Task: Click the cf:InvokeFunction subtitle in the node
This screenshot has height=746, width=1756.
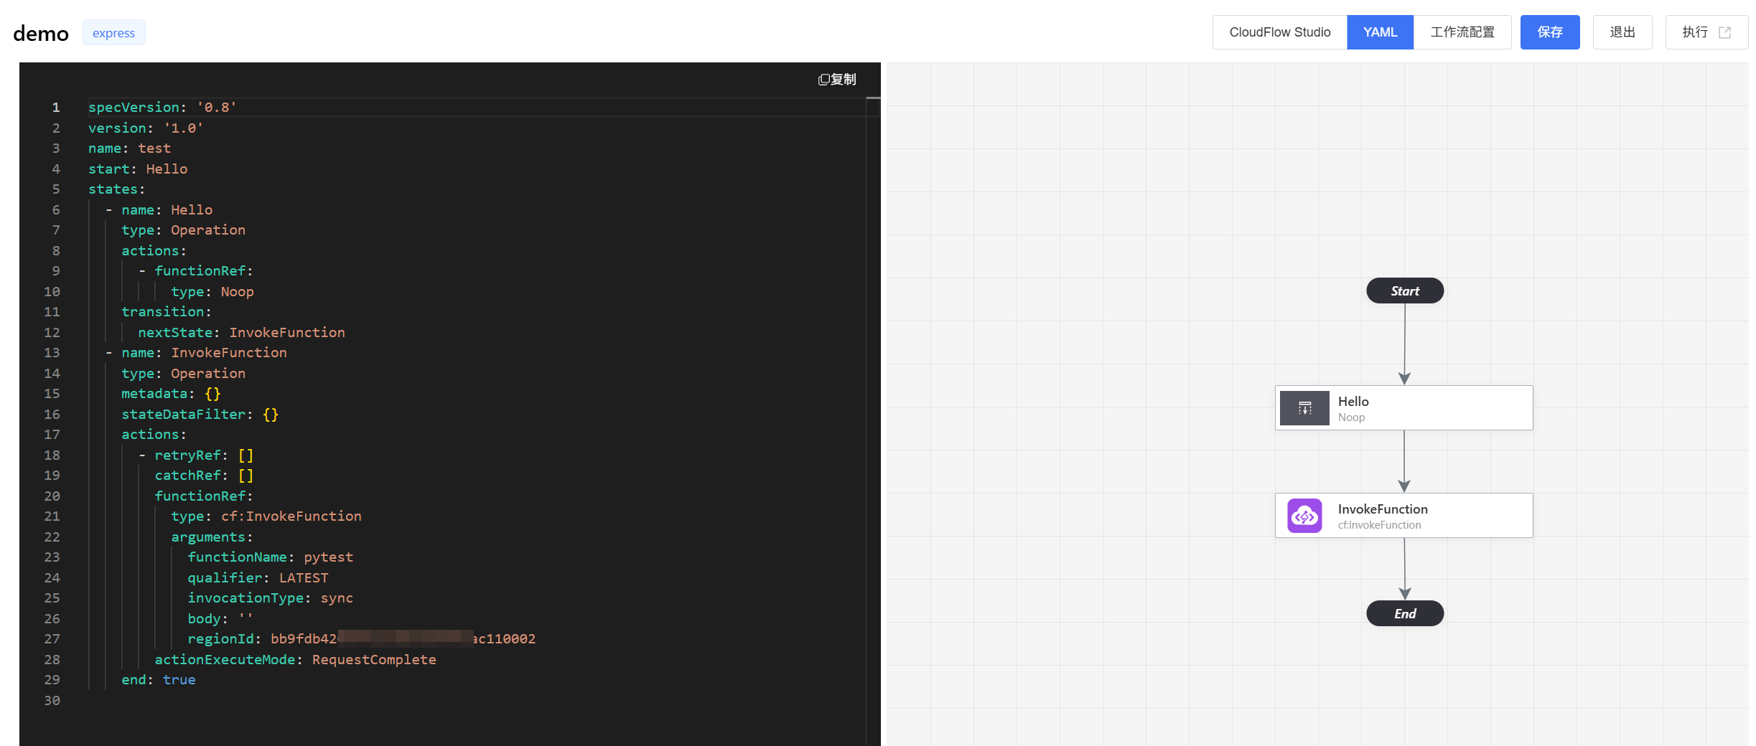Action: 1379,525
